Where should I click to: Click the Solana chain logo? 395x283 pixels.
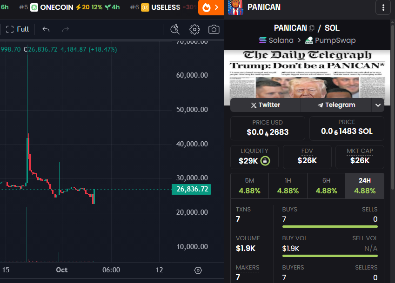tap(262, 40)
